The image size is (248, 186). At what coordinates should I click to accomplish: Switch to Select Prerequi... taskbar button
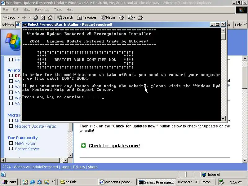click(x=157, y=182)
